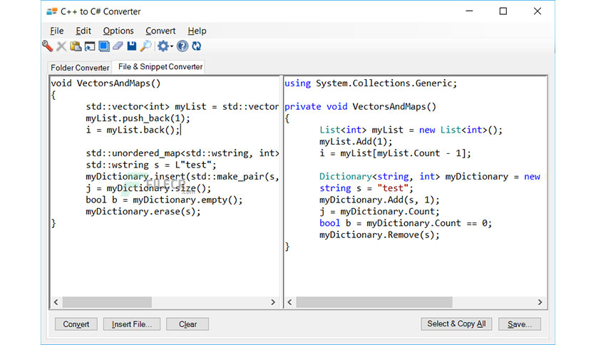The height and width of the screenshot is (345, 596).
Task: Click the magnifying glass find icon
Action: click(145, 46)
